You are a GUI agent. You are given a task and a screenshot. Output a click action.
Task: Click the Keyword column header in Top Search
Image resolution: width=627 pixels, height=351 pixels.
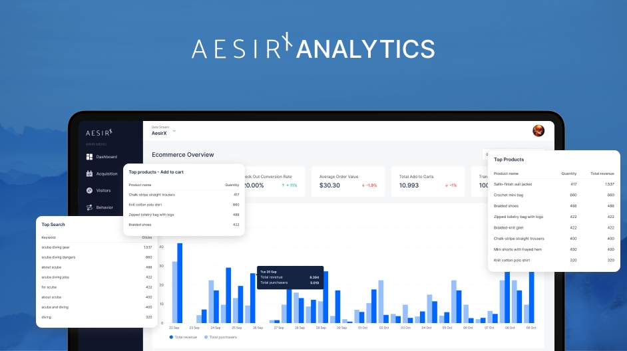coord(49,237)
